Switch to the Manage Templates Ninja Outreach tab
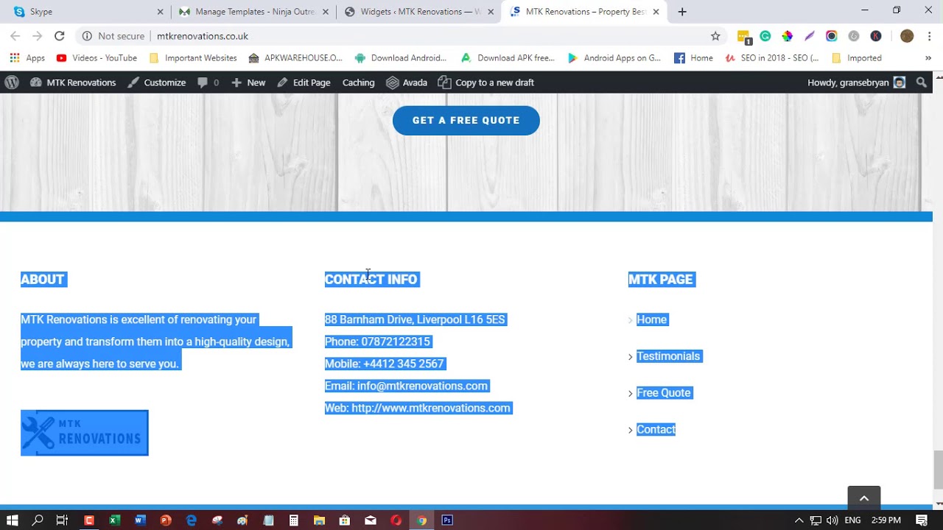 [253, 12]
